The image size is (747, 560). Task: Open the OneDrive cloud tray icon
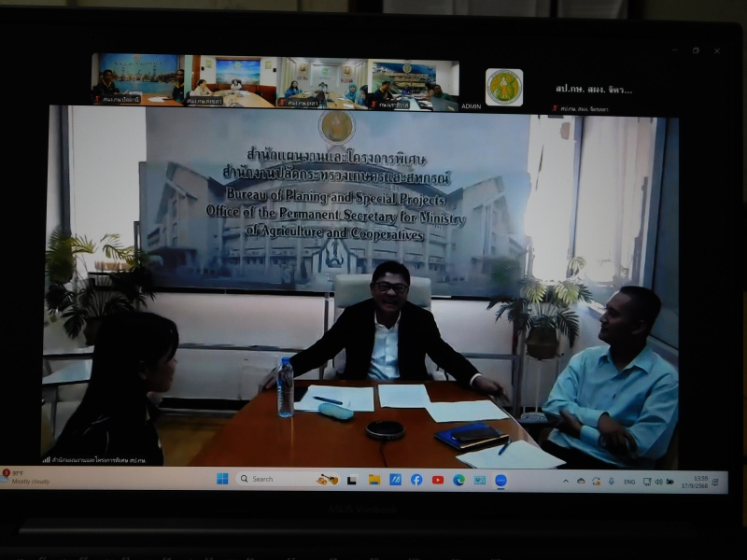[x=581, y=482]
